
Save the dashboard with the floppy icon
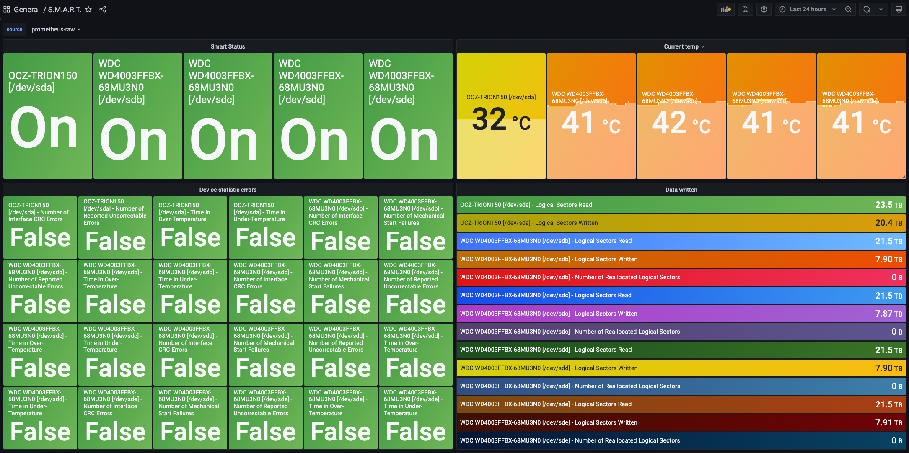(x=746, y=9)
